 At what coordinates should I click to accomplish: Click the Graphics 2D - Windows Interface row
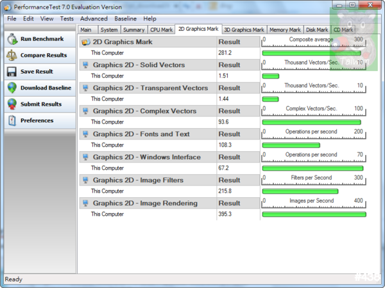pyautogui.click(x=146, y=157)
